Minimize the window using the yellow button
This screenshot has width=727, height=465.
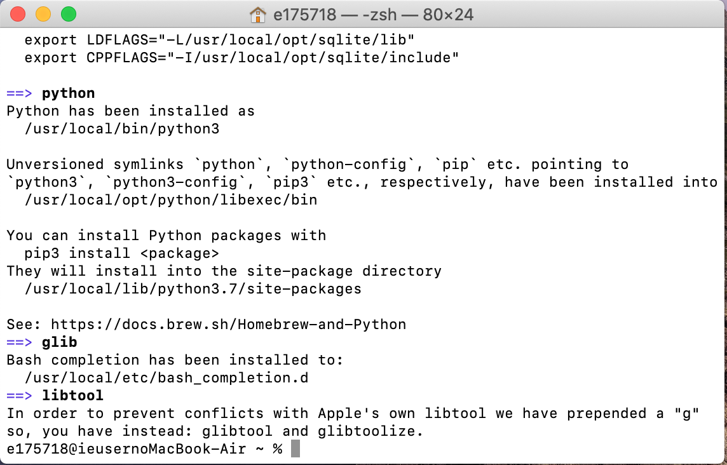[x=43, y=14]
